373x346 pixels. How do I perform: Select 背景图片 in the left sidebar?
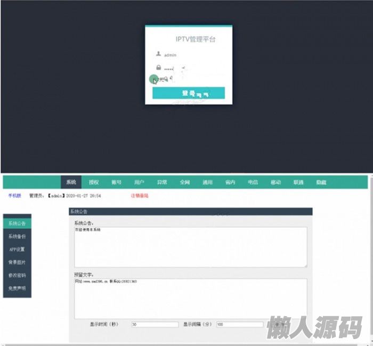[x=17, y=262]
